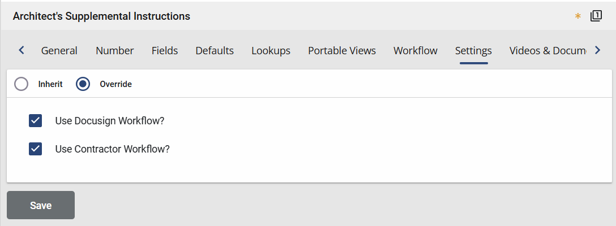Uncheck the Use Docusign Workflow checkbox

pyautogui.click(x=36, y=120)
